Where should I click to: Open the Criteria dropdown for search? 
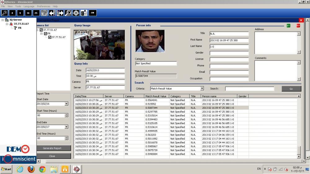[202, 89]
